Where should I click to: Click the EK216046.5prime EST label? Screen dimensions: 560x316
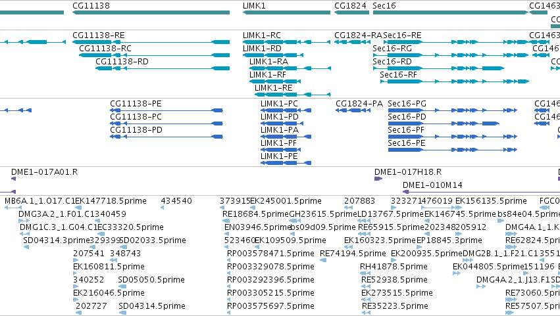tap(109, 293)
